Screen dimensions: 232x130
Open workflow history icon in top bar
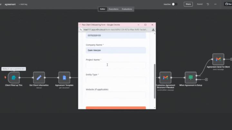pyautogui.click(x=208, y=4)
